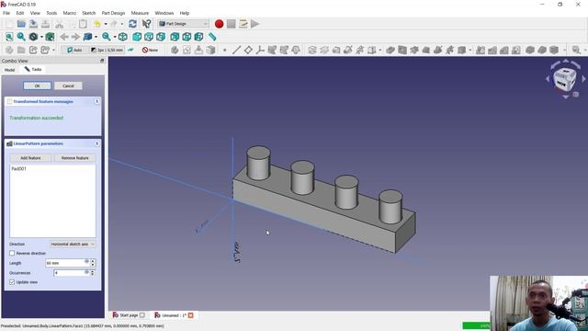Click the Add feature button
This screenshot has height=331, width=588.
[x=30, y=157]
